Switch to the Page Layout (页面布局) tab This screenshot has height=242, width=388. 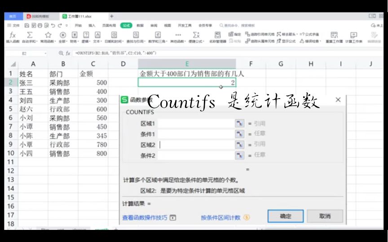(109, 26)
